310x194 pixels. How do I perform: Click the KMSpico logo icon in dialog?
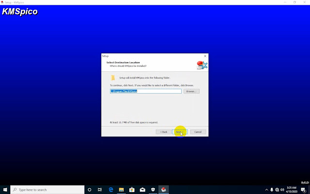pos(202,65)
